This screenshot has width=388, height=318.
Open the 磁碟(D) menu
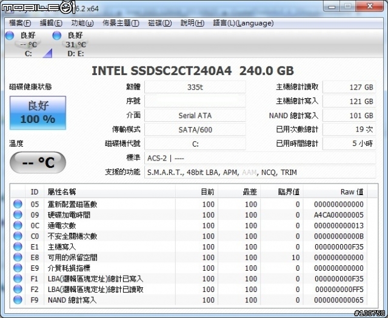click(x=160, y=23)
